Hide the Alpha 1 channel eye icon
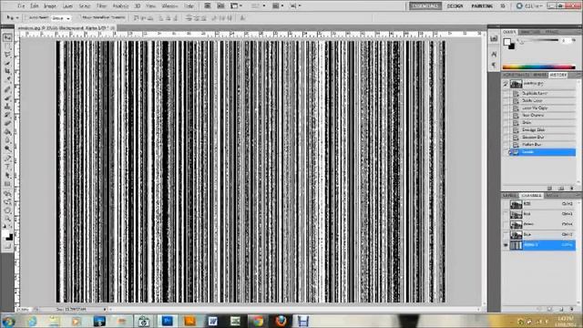Image resolution: width=583 pixels, height=328 pixels. click(x=506, y=245)
